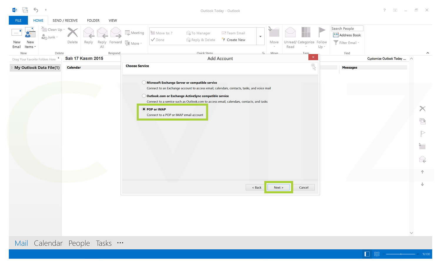Click the Search People input field

coord(347,28)
